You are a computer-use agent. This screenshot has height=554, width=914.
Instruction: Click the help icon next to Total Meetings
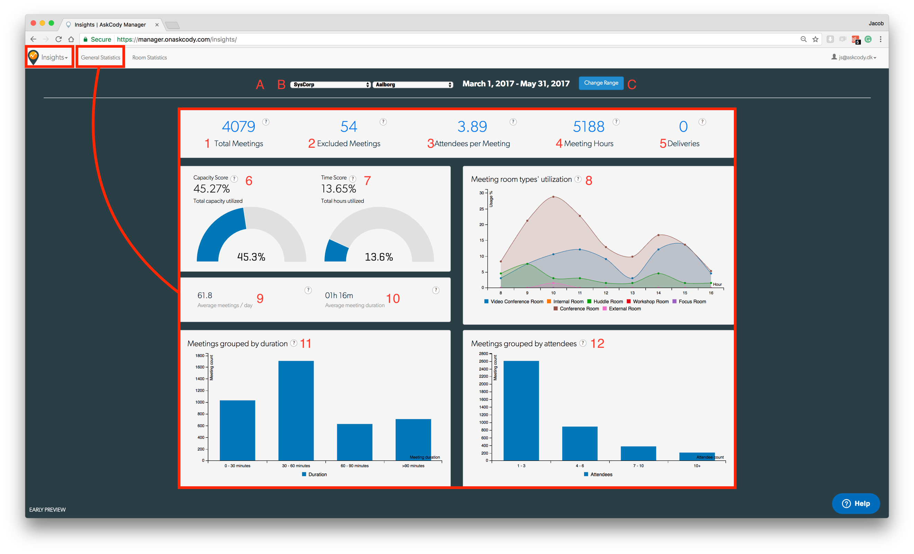(266, 121)
